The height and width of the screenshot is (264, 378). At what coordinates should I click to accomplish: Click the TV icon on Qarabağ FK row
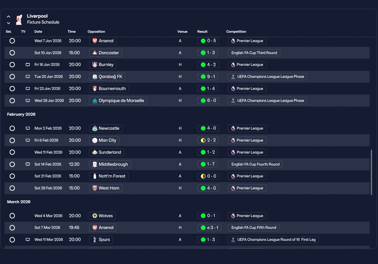pyautogui.click(x=28, y=77)
